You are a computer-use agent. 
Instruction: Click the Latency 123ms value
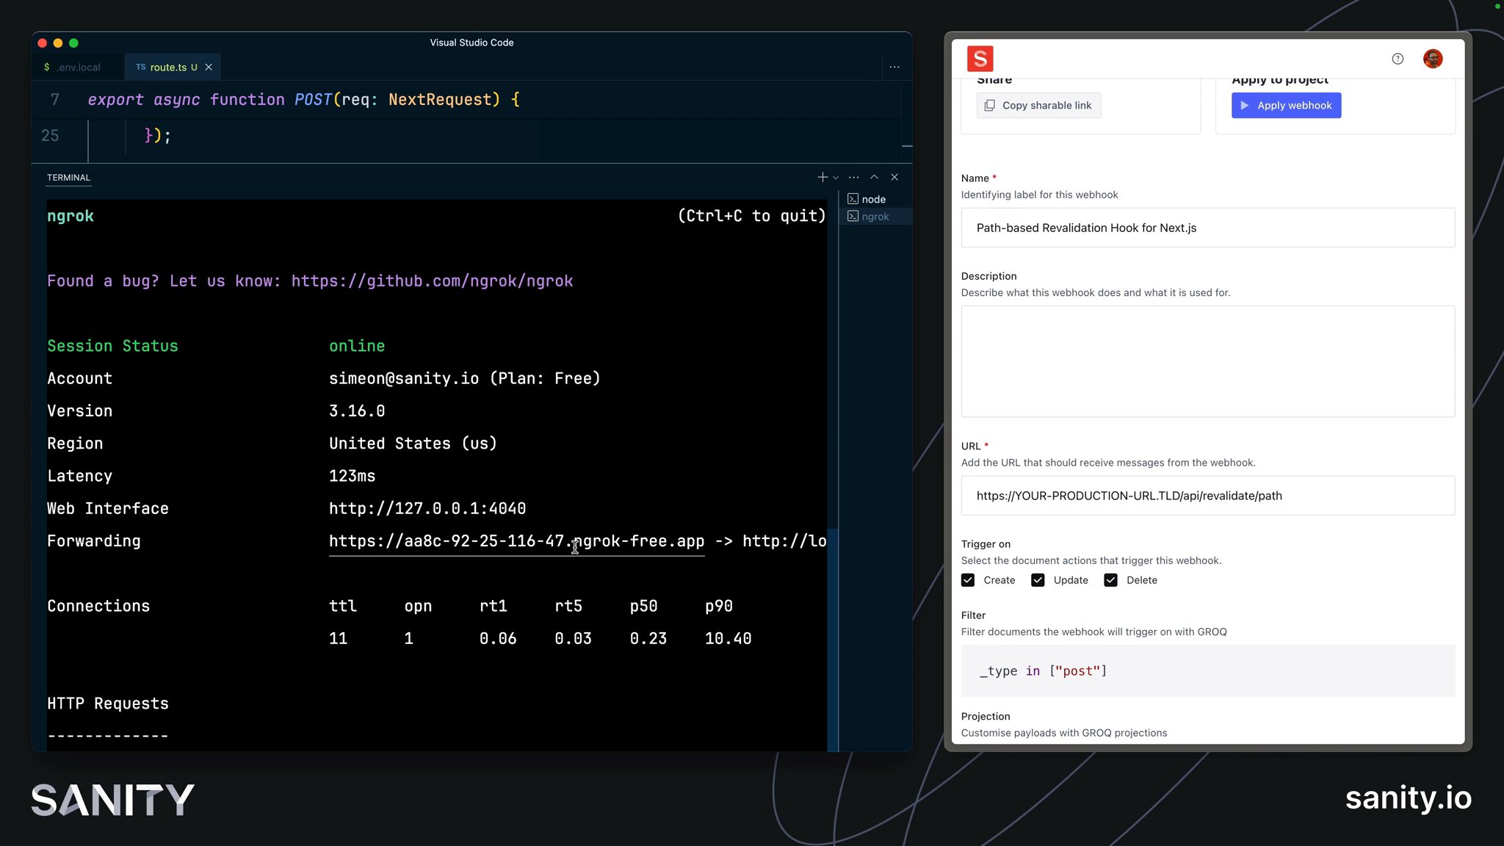pyautogui.click(x=352, y=477)
